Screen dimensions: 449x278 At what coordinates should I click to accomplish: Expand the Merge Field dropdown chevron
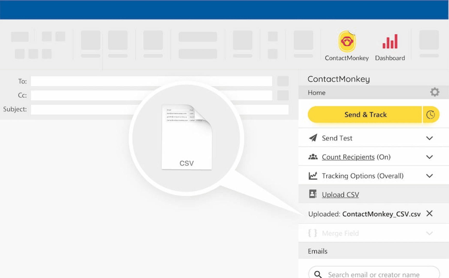[x=429, y=233]
